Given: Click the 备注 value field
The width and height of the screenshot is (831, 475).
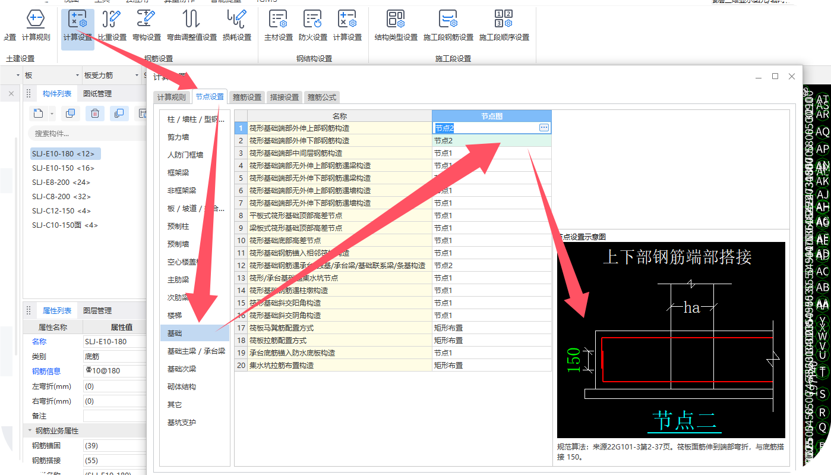Looking at the screenshot, I should 115,416.
